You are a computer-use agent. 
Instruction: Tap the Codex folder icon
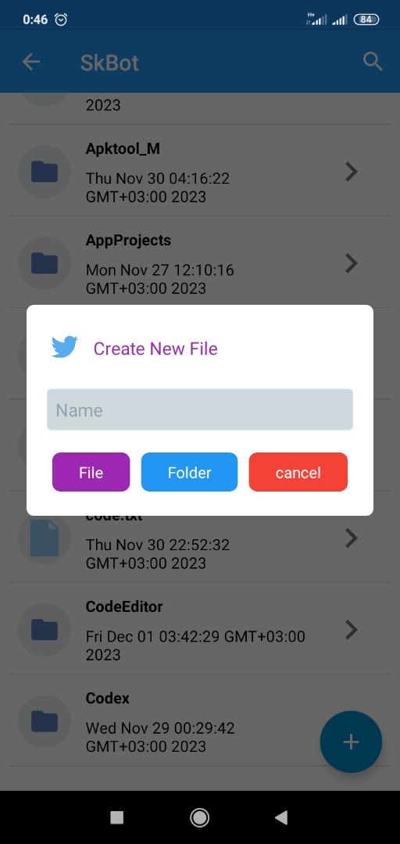(x=45, y=721)
